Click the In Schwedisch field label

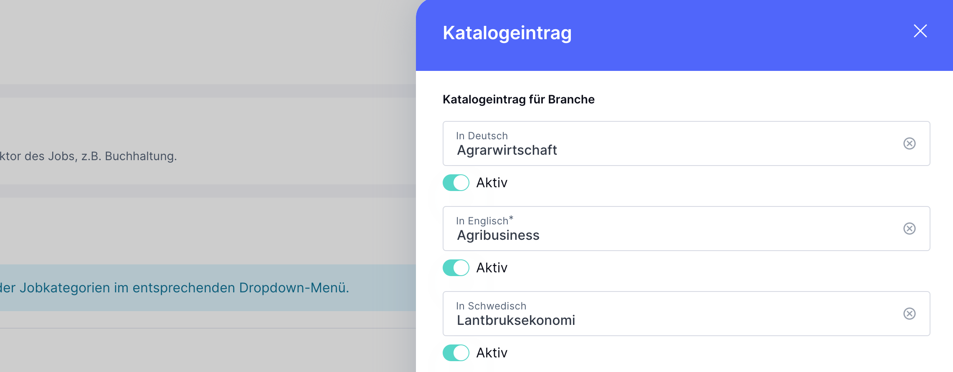(x=491, y=306)
